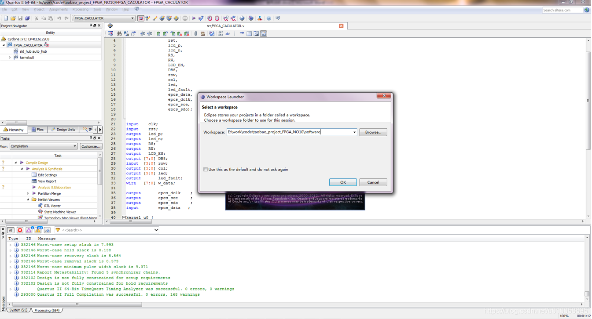Expand kernel:u0 in Project Navigator
This screenshot has width=592, height=319.
click(x=10, y=58)
